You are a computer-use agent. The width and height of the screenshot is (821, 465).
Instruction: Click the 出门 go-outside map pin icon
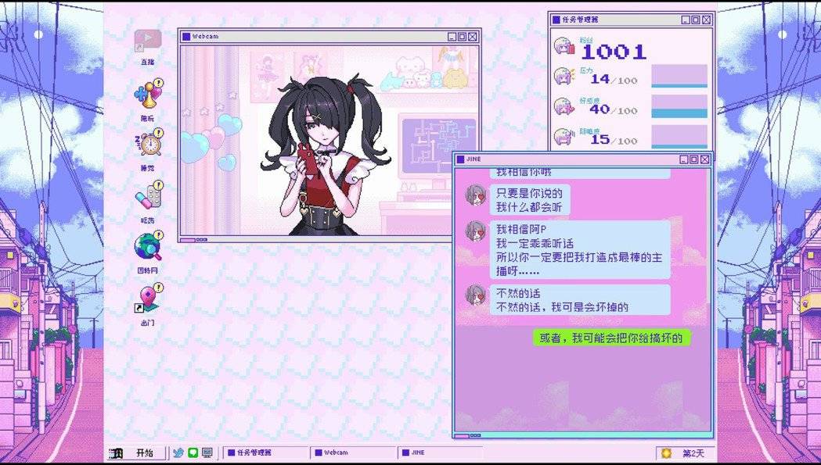click(x=149, y=297)
